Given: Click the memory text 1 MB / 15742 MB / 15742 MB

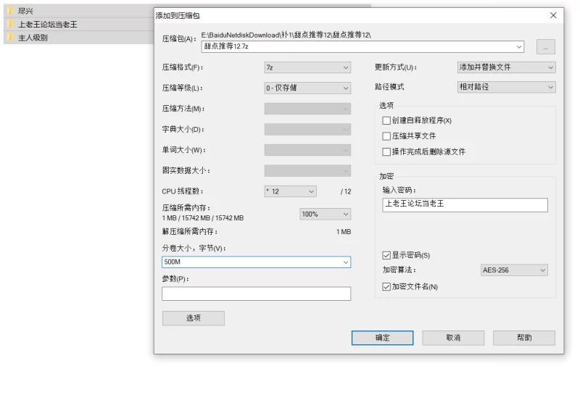Looking at the screenshot, I should click(x=203, y=218).
